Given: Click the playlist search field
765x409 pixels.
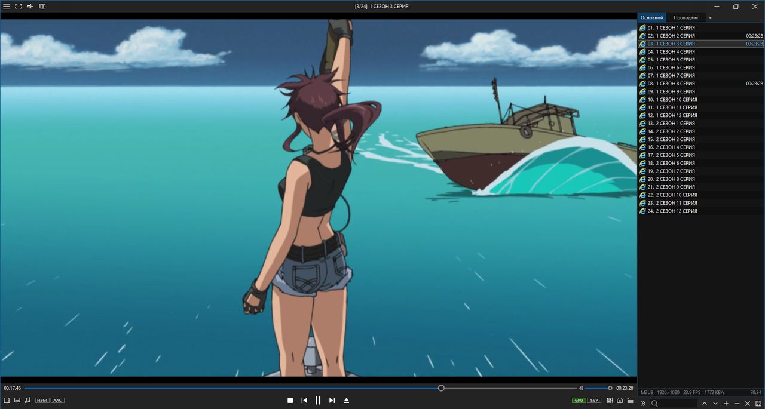Looking at the screenshot, I should coord(674,404).
